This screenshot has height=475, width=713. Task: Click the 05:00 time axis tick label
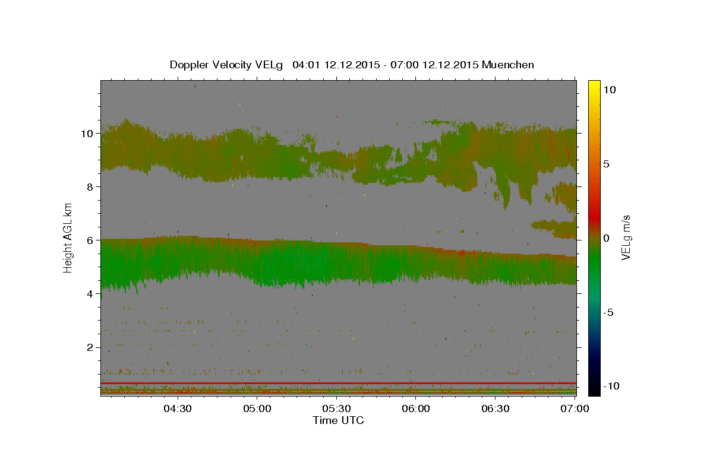pyautogui.click(x=257, y=408)
